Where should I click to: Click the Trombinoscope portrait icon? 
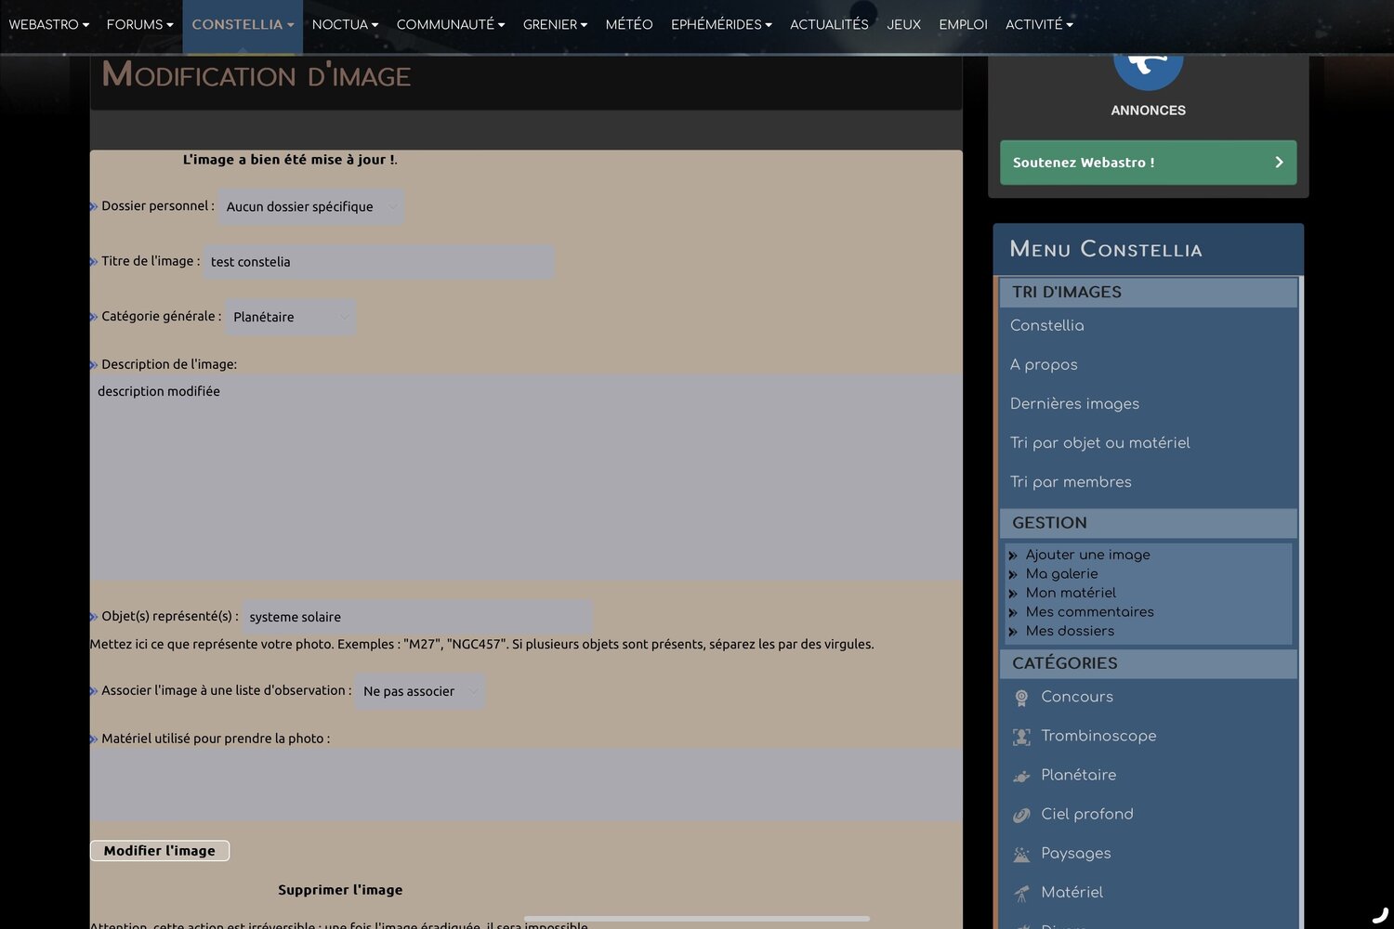click(x=1021, y=737)
